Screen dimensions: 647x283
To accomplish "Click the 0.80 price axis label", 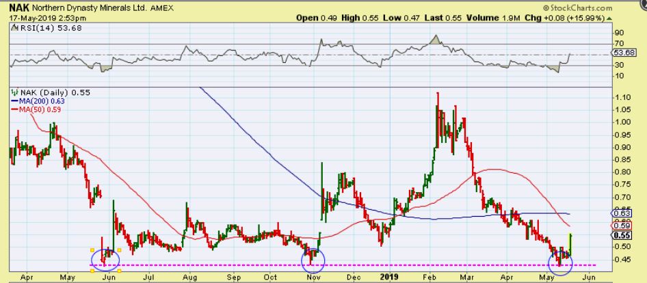I will click(x=622, y=172).
